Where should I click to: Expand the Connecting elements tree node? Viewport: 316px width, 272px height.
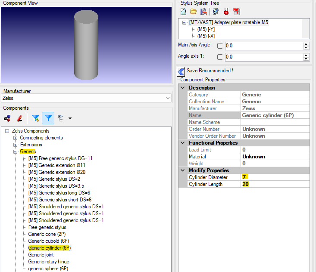click(16, 138)
